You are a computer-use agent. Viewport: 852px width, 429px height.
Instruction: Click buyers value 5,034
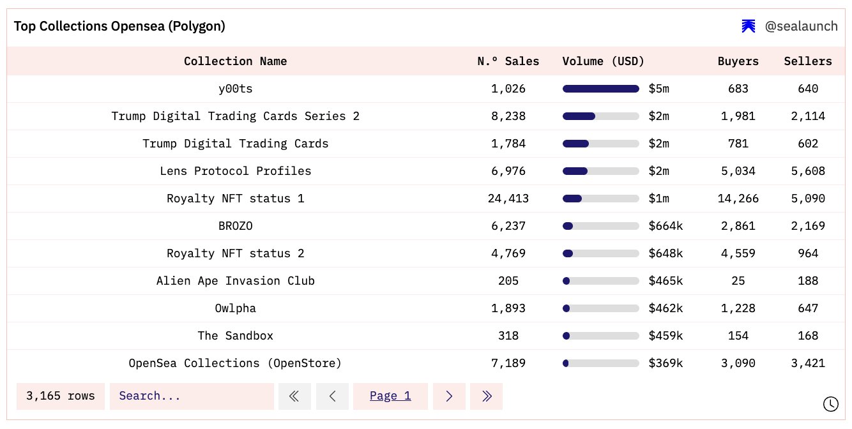(738, 171)
